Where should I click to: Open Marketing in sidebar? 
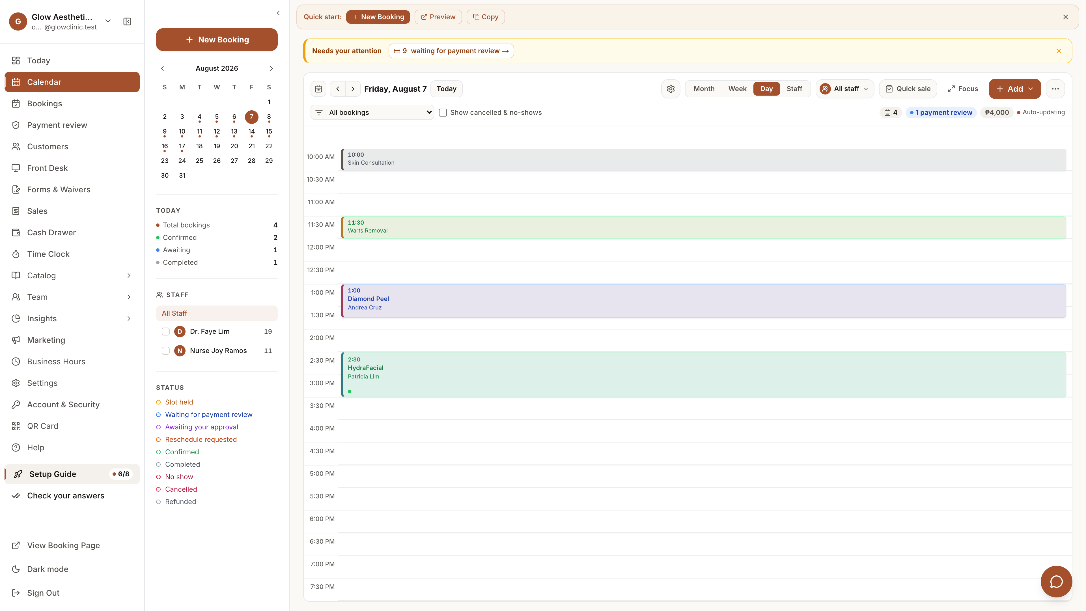72,340
